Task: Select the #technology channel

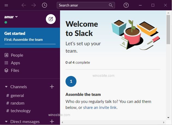Action: click(x=20, y=111)
